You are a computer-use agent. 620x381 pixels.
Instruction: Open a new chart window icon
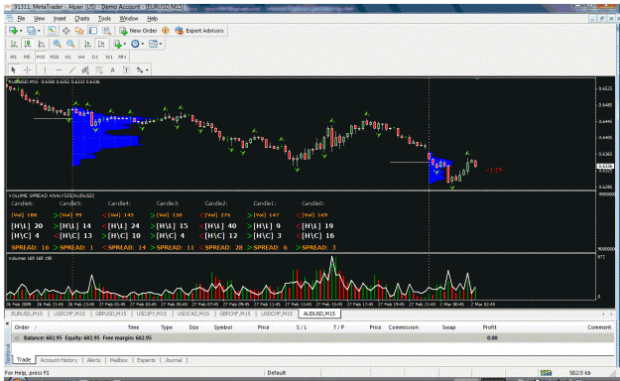click(x=13, y=31)
